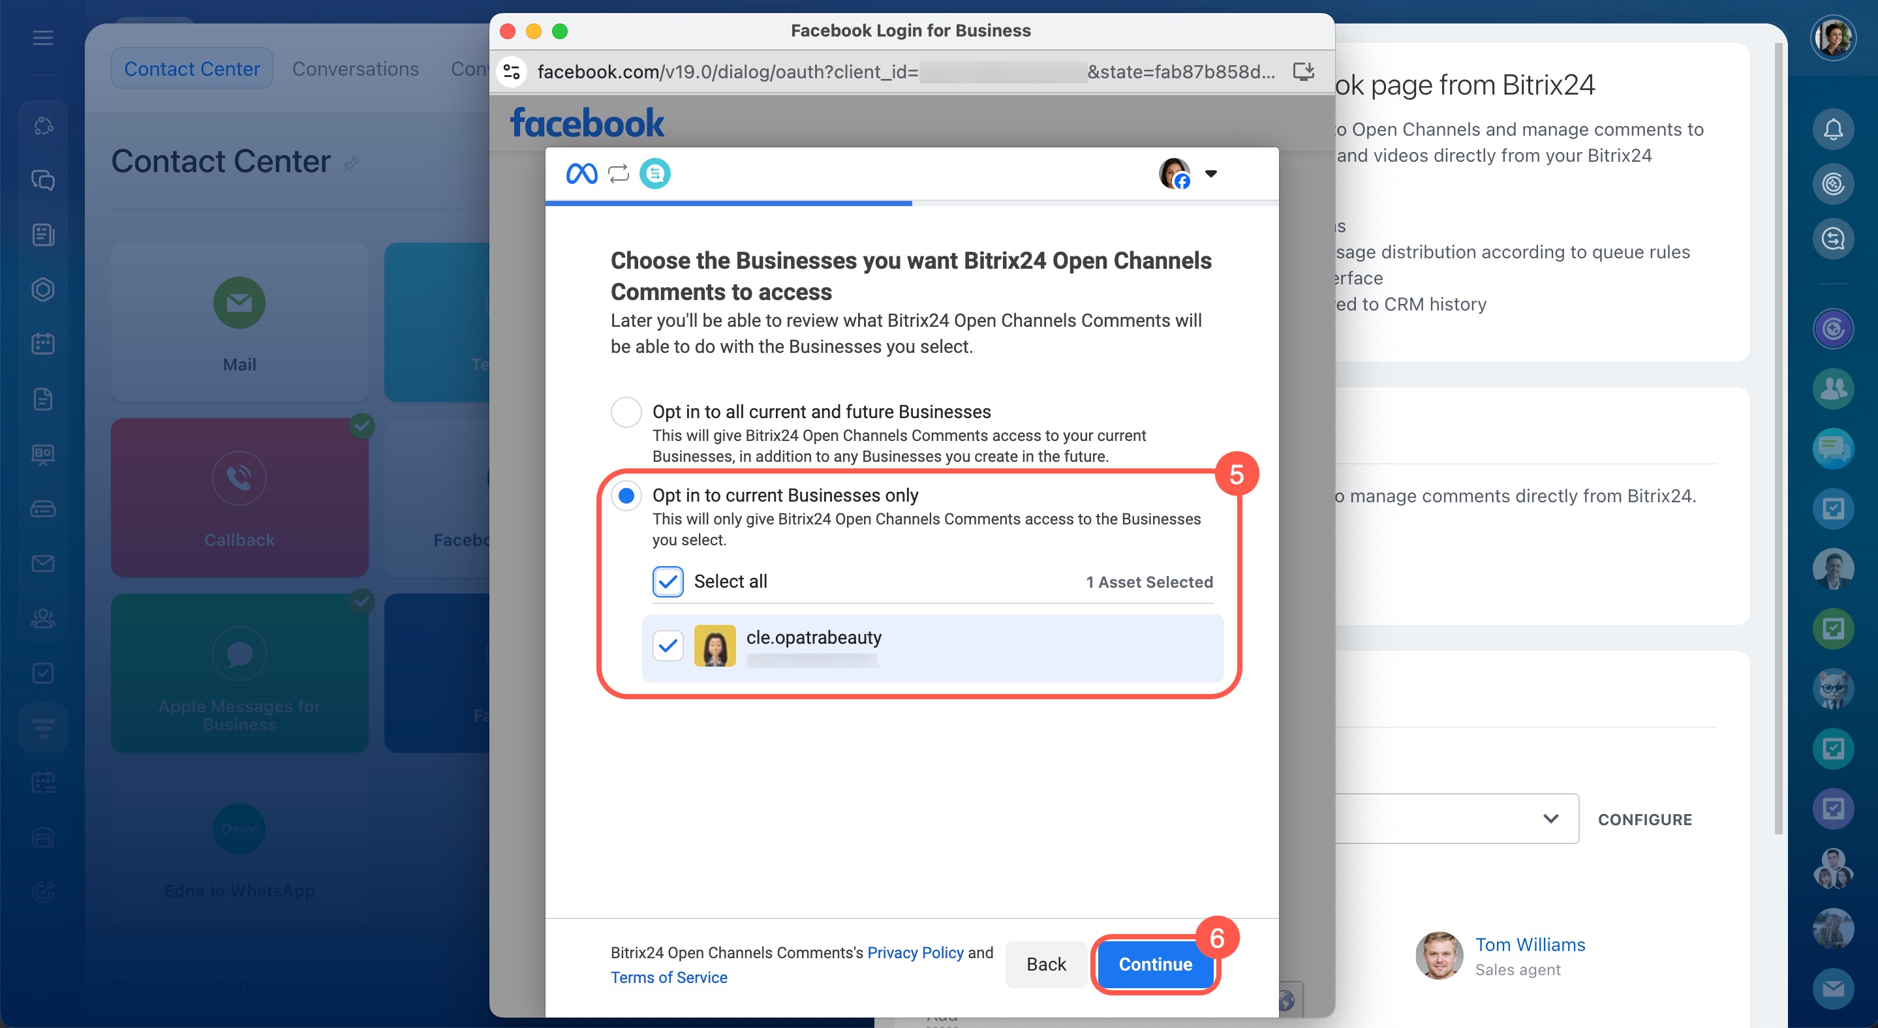The image size is (1878, 1028).
Task: Click the envelope icon in right sidebar
Action: tap(1832, 988)
